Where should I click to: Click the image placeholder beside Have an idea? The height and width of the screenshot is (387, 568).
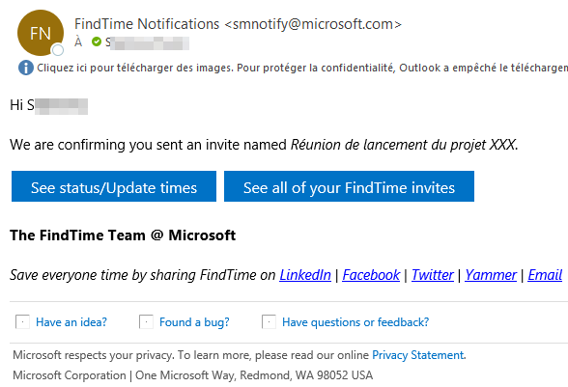pyautogui.click(x=22, y=321)
